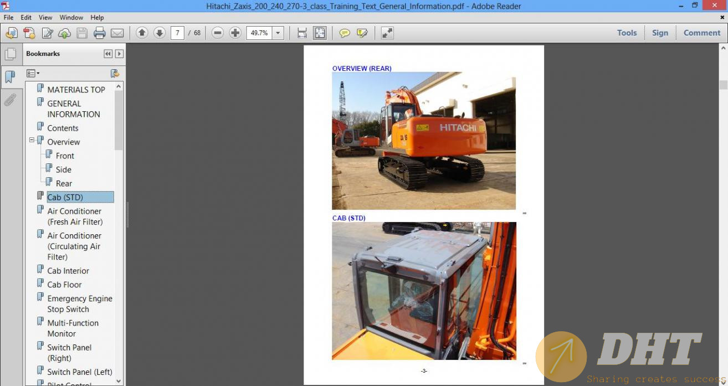Click the Save file floppy disk icon
The image size is (728, 386).
pyautogui.click(x=82, y=33)
